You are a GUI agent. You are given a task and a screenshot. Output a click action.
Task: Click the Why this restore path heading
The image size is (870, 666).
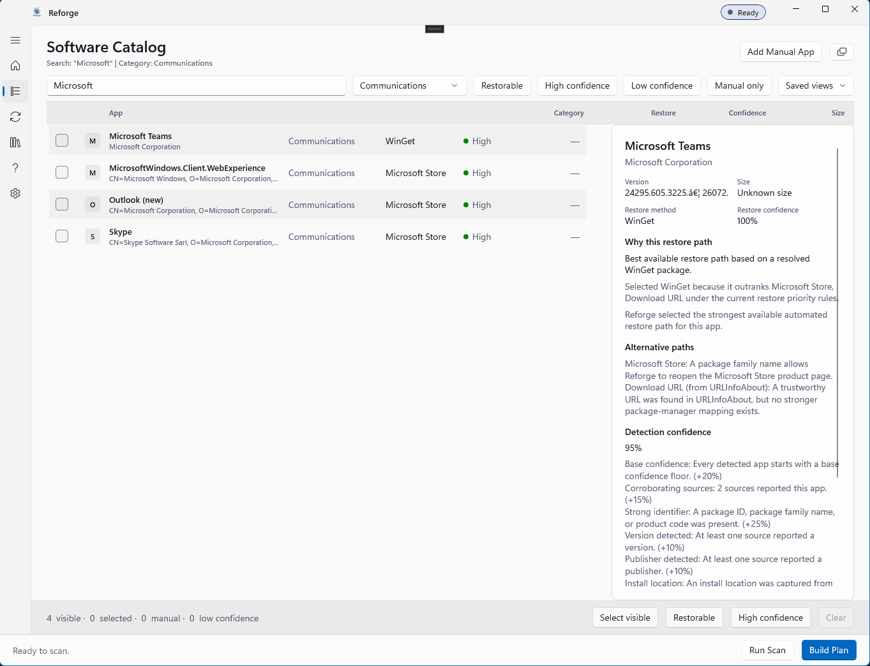668,242
